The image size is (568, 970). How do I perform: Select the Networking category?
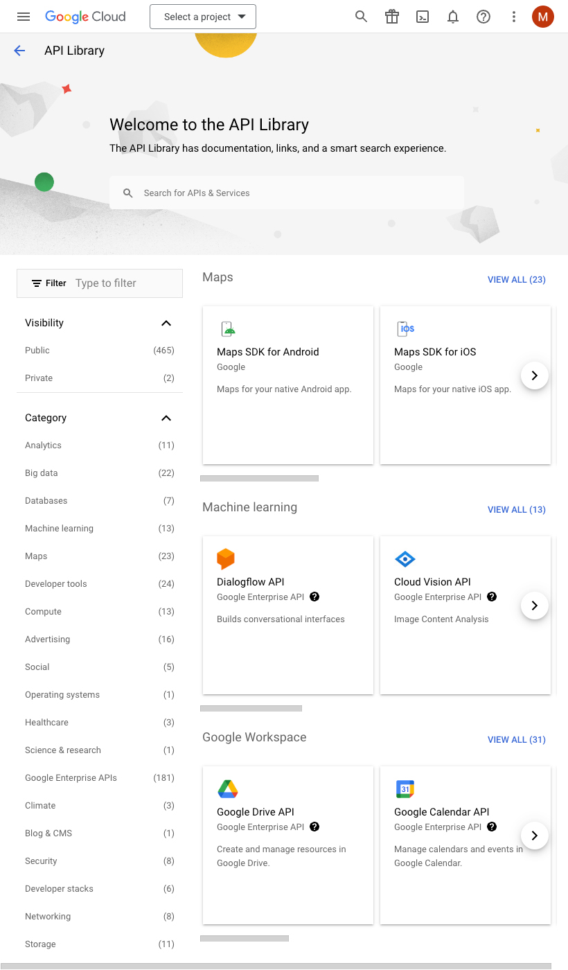[100, 917]
